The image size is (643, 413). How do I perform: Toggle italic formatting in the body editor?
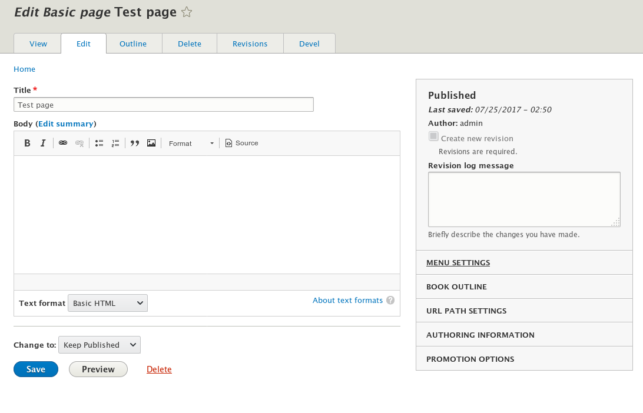[x=42, y=143]
